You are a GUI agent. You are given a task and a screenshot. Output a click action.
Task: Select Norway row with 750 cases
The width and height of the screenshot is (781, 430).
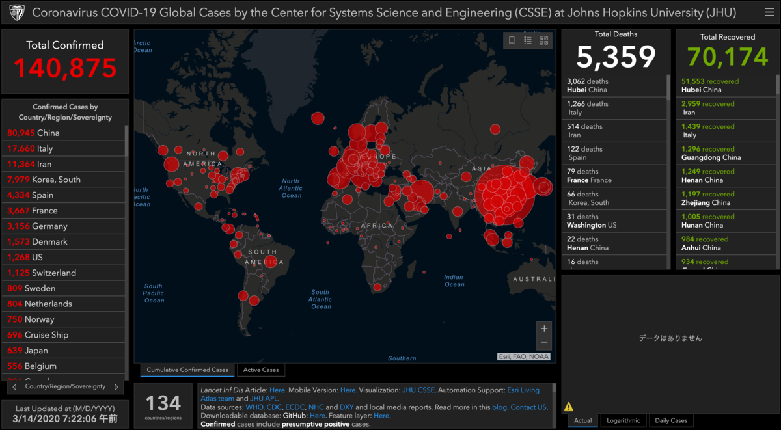[x=63, y=319]
